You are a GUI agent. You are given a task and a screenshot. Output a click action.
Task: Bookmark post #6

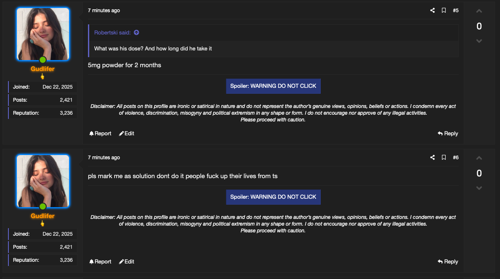tap(444, 157)
